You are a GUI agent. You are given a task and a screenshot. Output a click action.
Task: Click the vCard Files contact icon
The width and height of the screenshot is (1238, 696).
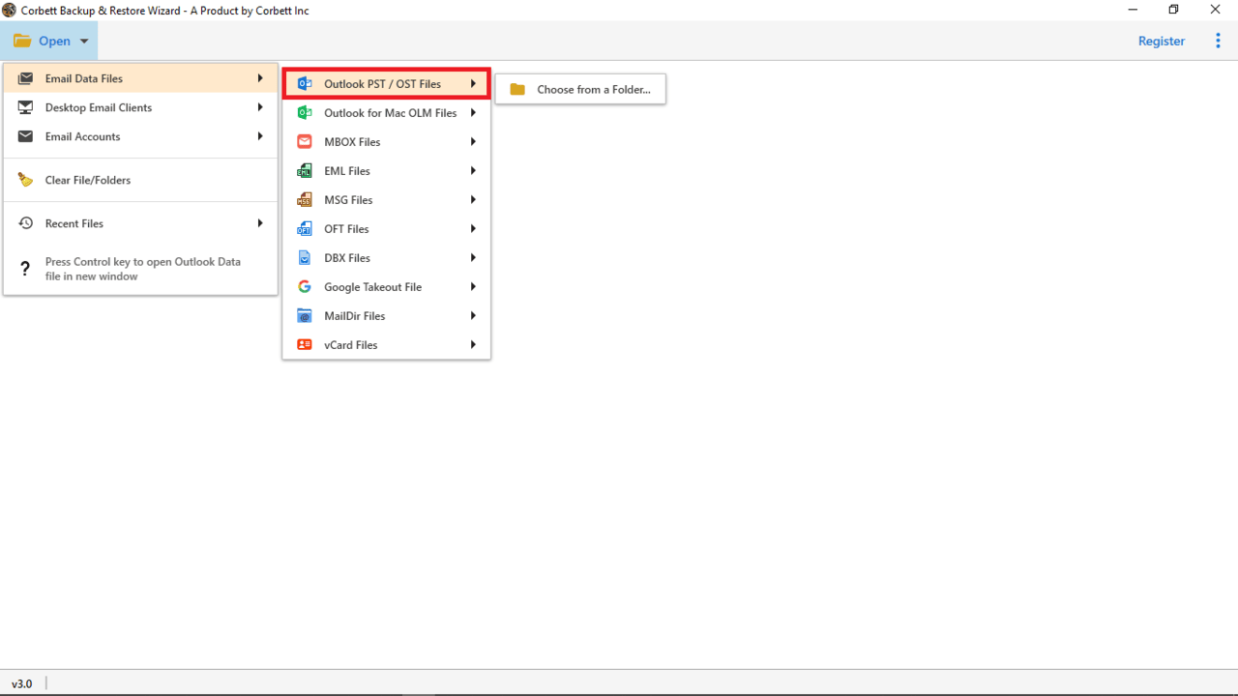point(305,345)
